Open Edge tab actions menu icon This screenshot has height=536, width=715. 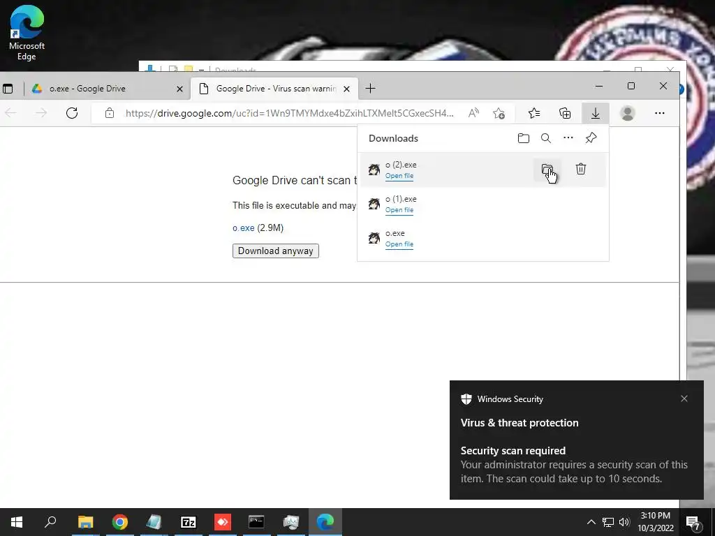[7, 89]
